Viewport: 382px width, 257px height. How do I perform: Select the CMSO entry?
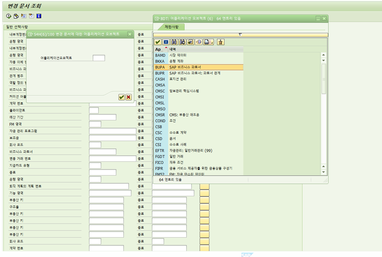click(199, 109)
